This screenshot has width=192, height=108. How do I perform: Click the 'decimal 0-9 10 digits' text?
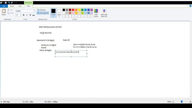[x=46, y=40]
